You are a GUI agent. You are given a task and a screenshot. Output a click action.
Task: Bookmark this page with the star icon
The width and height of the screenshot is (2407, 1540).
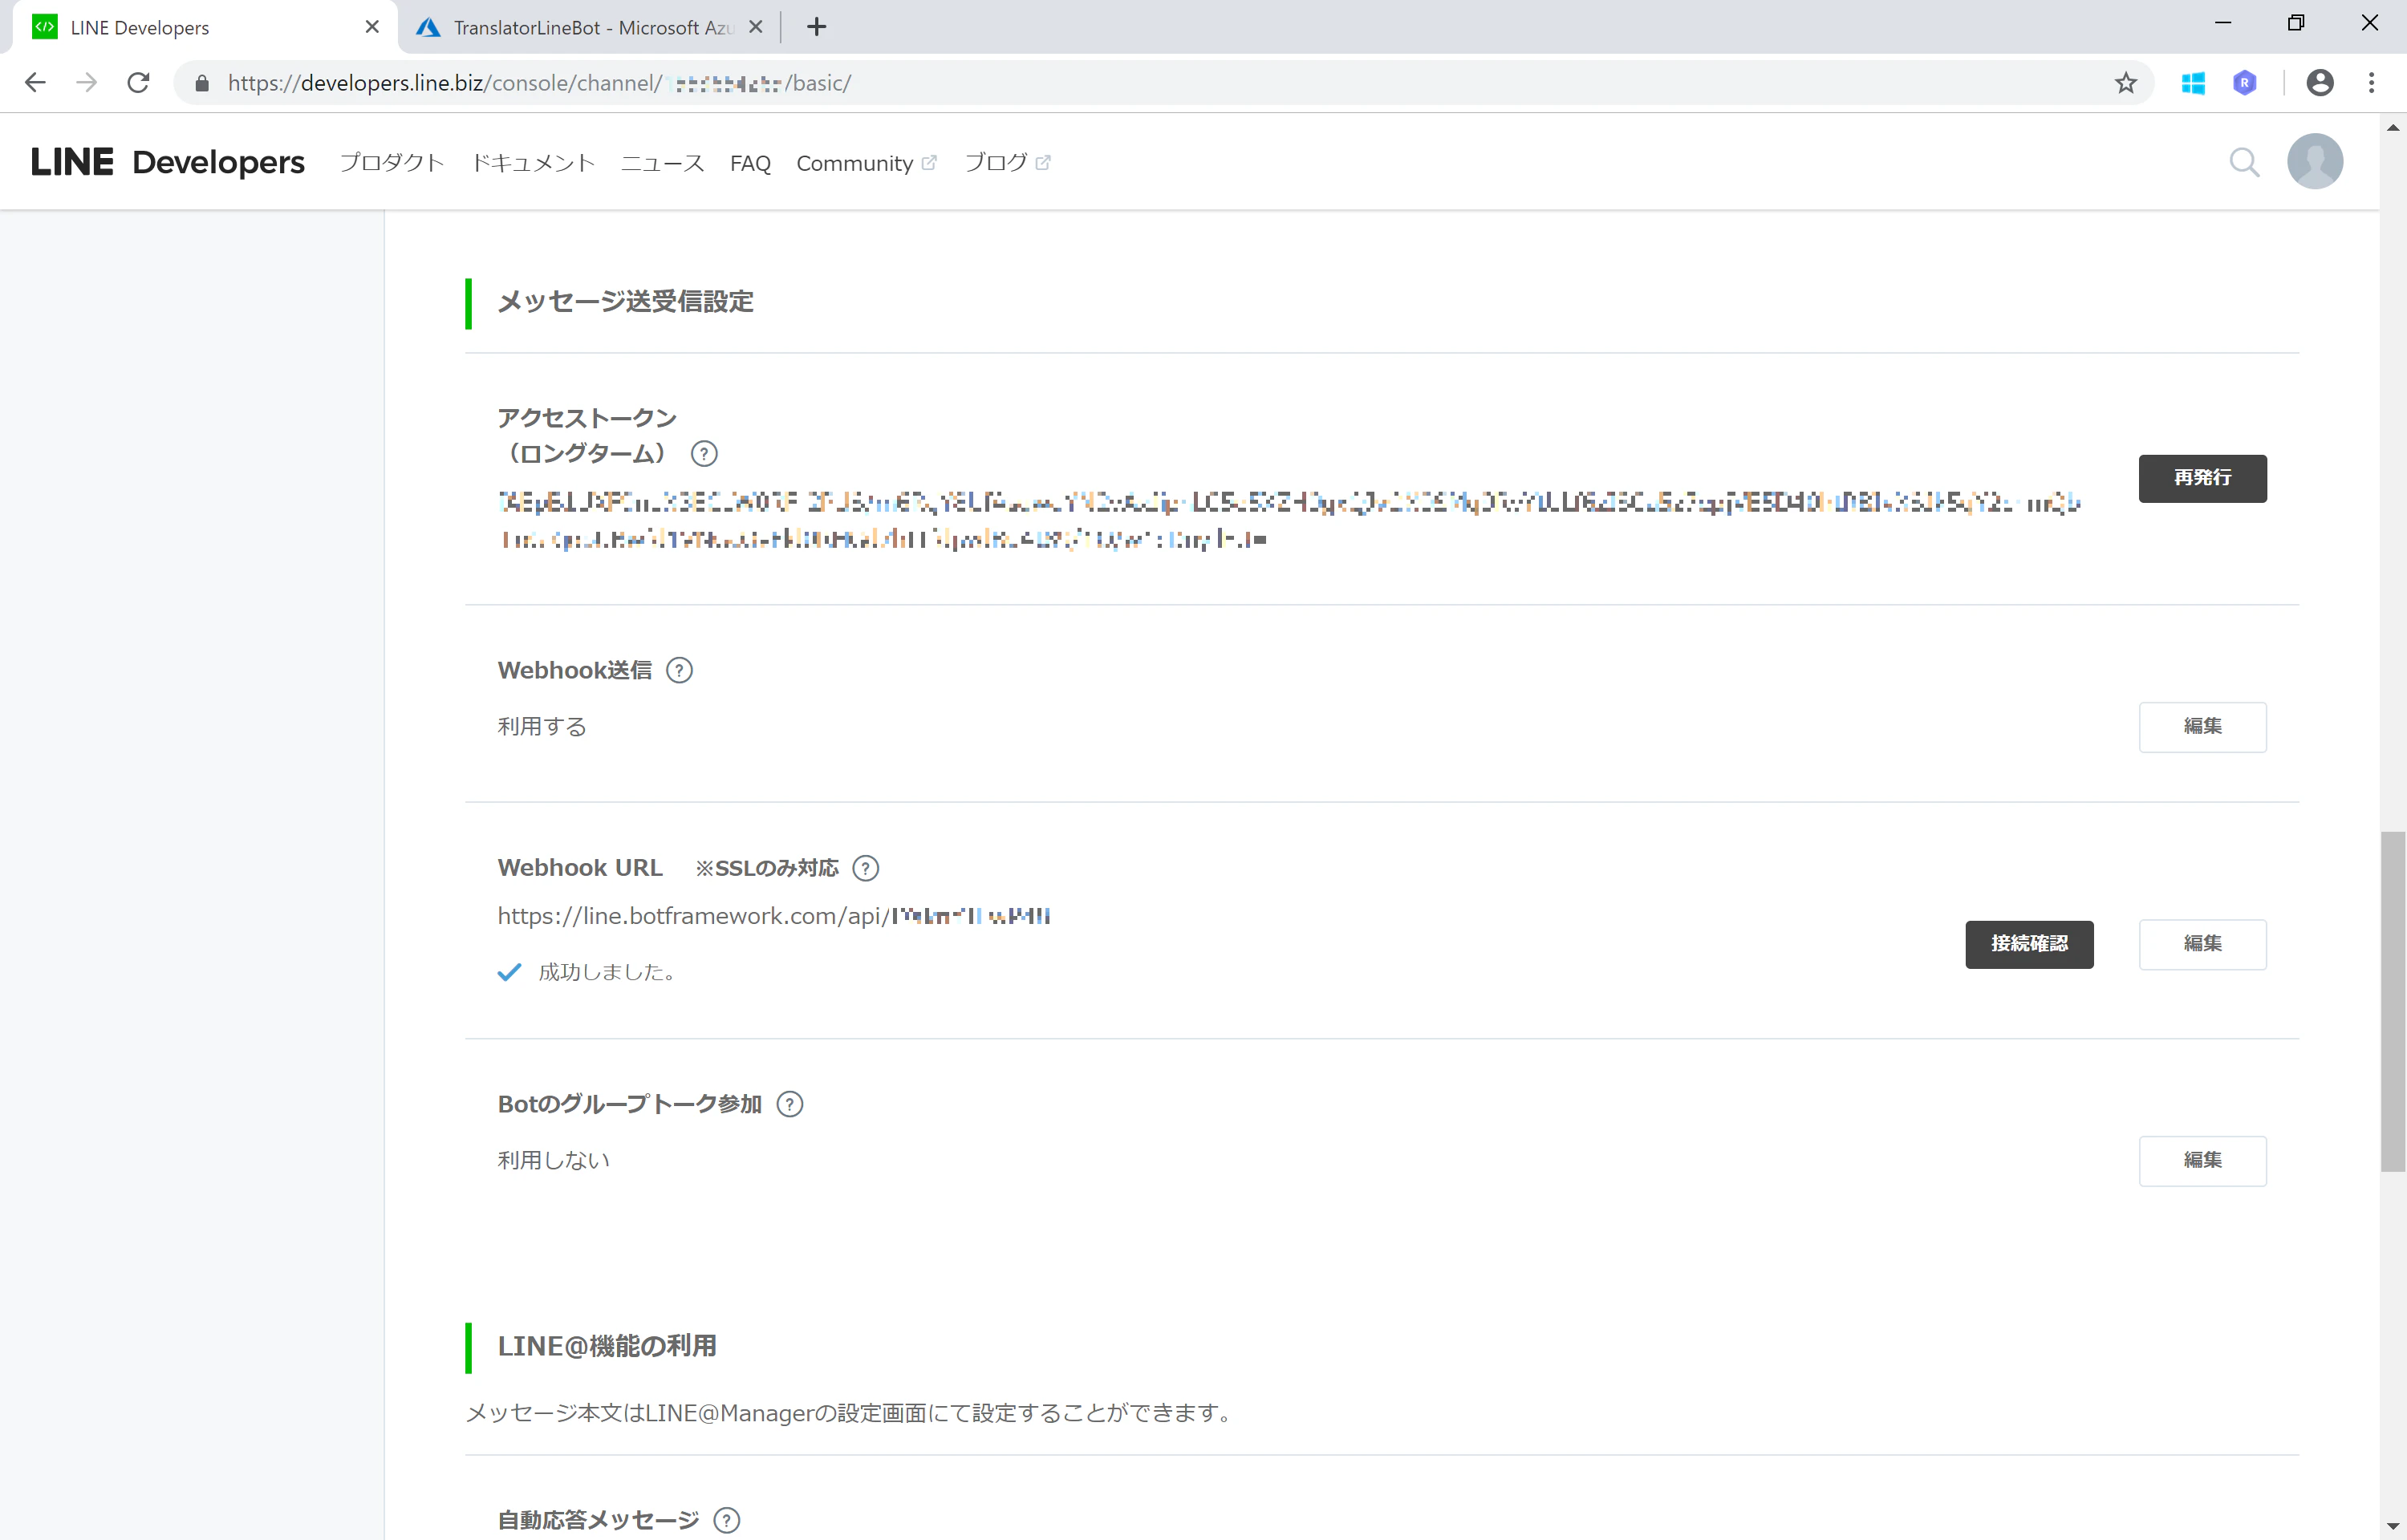tap(2126, 83)
